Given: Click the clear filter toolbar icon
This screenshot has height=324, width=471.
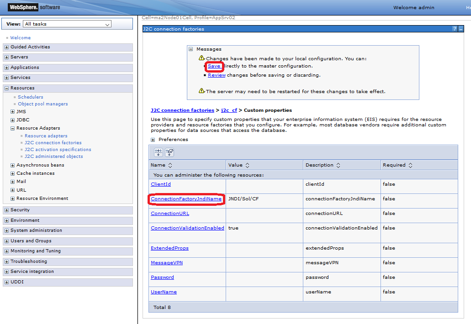Looking at the screenshot, I should tap(169, 152).
